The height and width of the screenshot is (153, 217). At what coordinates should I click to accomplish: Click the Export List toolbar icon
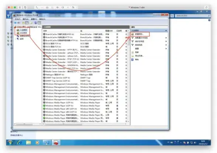(x=31, y=23)
